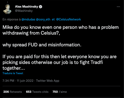Click the paragraph starting 'Mike do you know'
This screenshot has width=124, height=98.
(61, 30)
